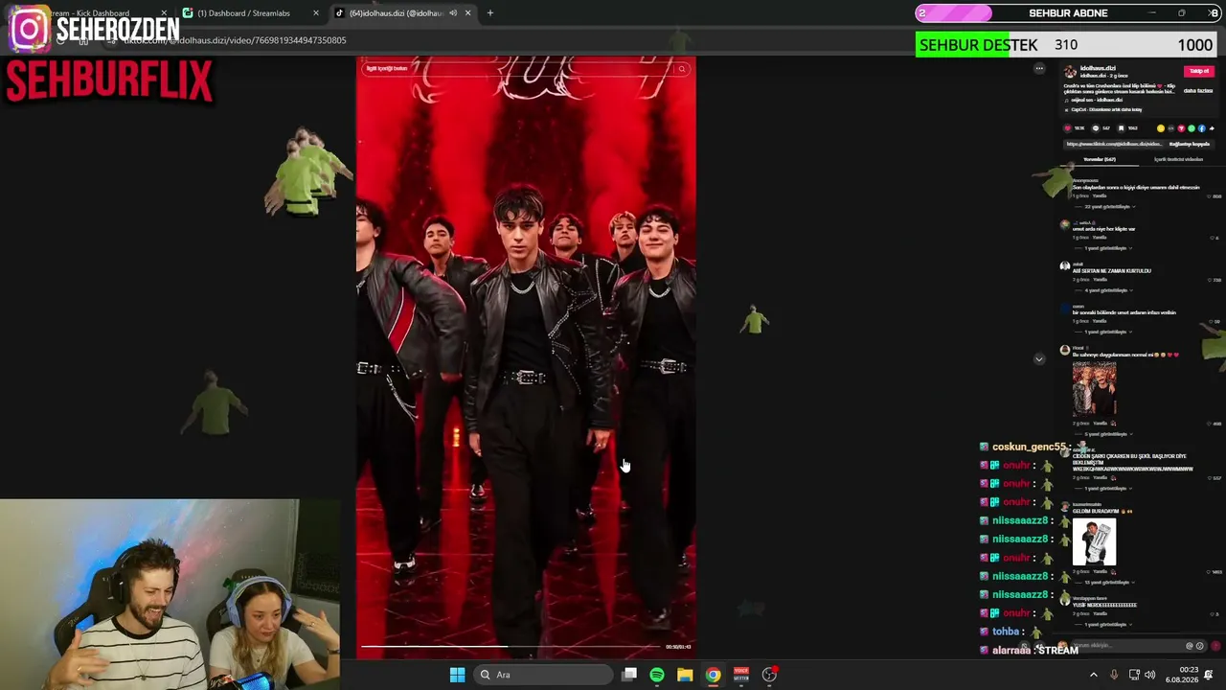
Task: Open the Yorumlar comments tab
Action: [x=1099, y=159]
